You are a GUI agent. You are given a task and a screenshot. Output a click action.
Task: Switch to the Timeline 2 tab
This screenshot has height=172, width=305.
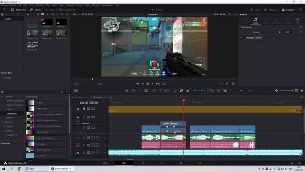[x=98, y=97]
